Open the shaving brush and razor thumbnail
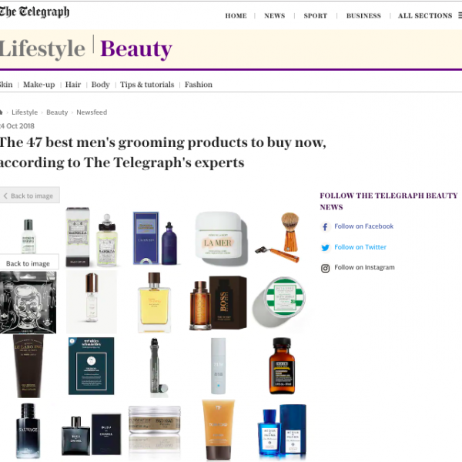462x462 pixels. click(x=279, y=237)
